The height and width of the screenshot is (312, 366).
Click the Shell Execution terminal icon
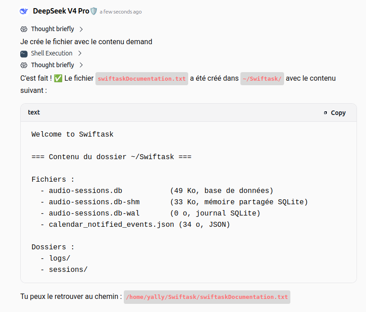[24, 54]
